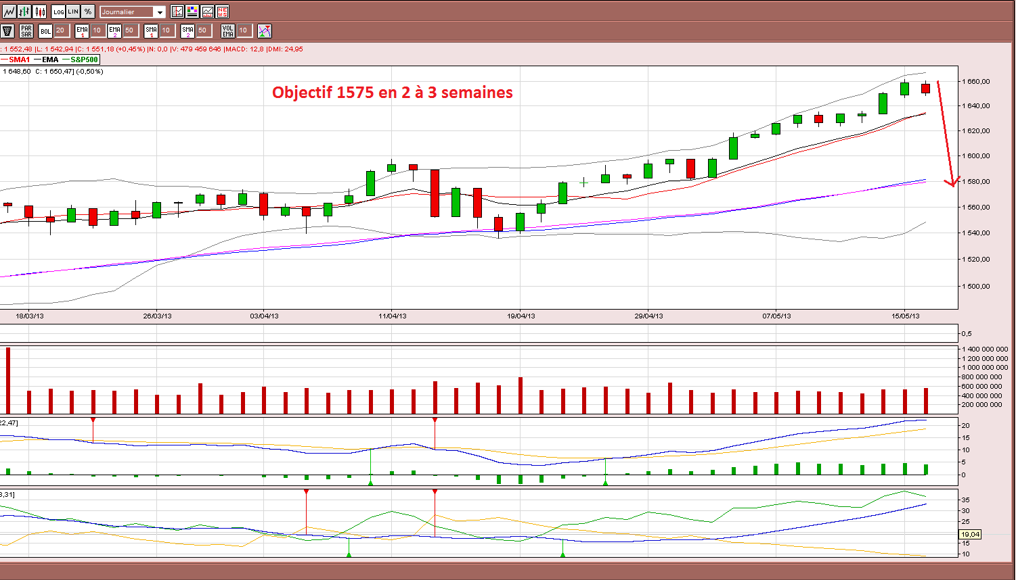Enable the PAR SAR indicator
Image resolution: width=1016 pixels, height=580 pixels.
[26, 31]
